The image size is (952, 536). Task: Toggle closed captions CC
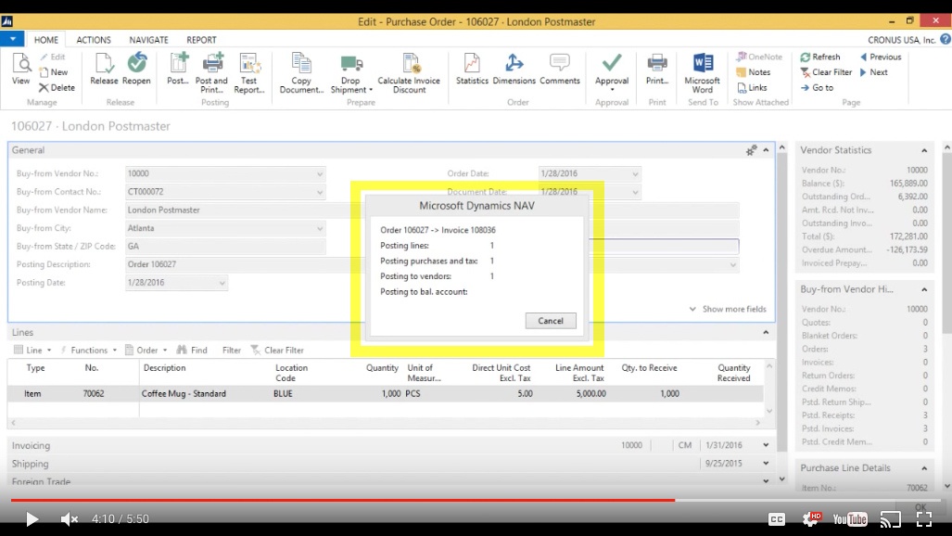pyautogui.click(x=777, y=519)
